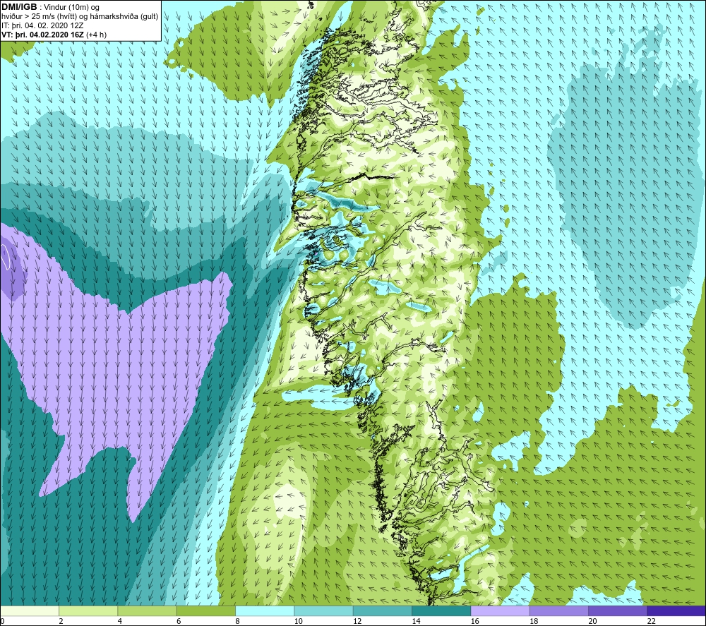Click the legend label '22'
706x626 pixels.
pos(651,621)
